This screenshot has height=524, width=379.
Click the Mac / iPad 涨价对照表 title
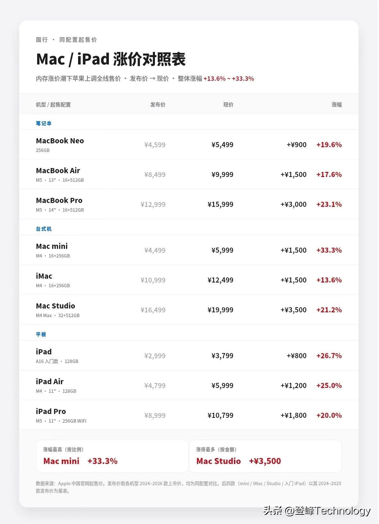pyautogui.click(x=111, y=59)
